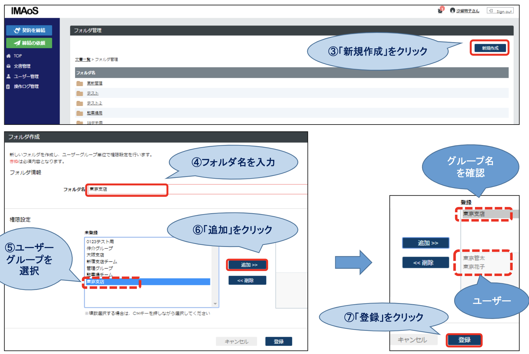Click the log icon next to 操作ログ管理
529x354 pixels.
click(8, 86)
